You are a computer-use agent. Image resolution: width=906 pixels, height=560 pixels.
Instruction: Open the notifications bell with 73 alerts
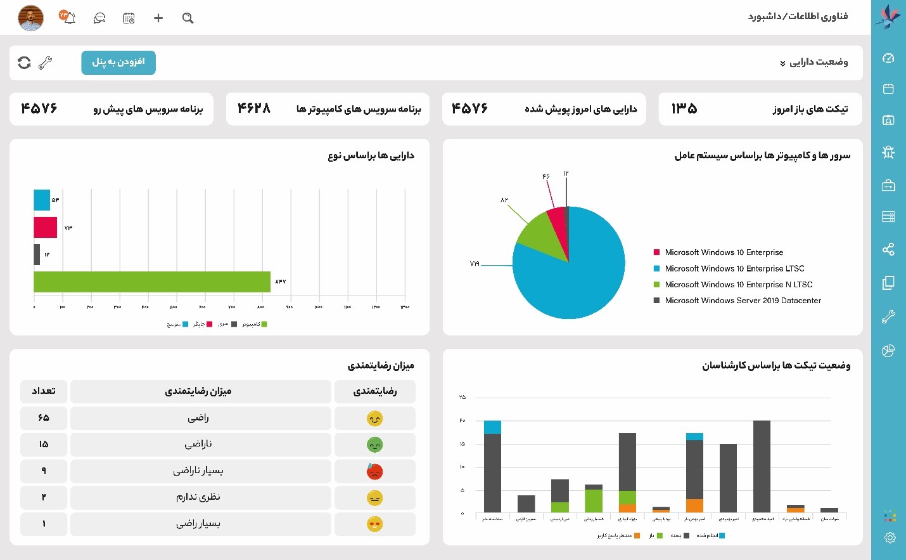click(68, 18)
